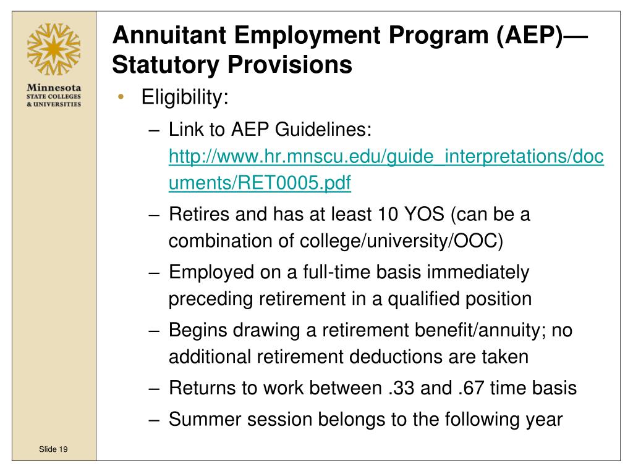Click the Link to AEP Guidelines text
The width and height of the screenshot is (633, 474).
coord(270,130)
